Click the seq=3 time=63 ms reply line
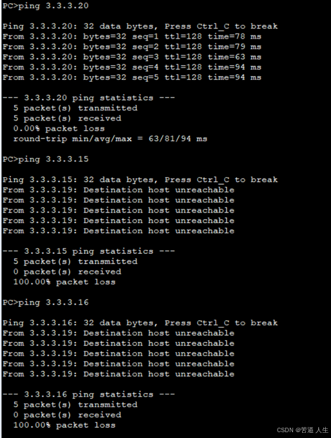The height and width of the screenshot is (438, 331). pos(132,57)
